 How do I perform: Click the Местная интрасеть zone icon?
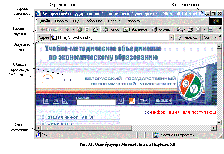coord(157,135)
